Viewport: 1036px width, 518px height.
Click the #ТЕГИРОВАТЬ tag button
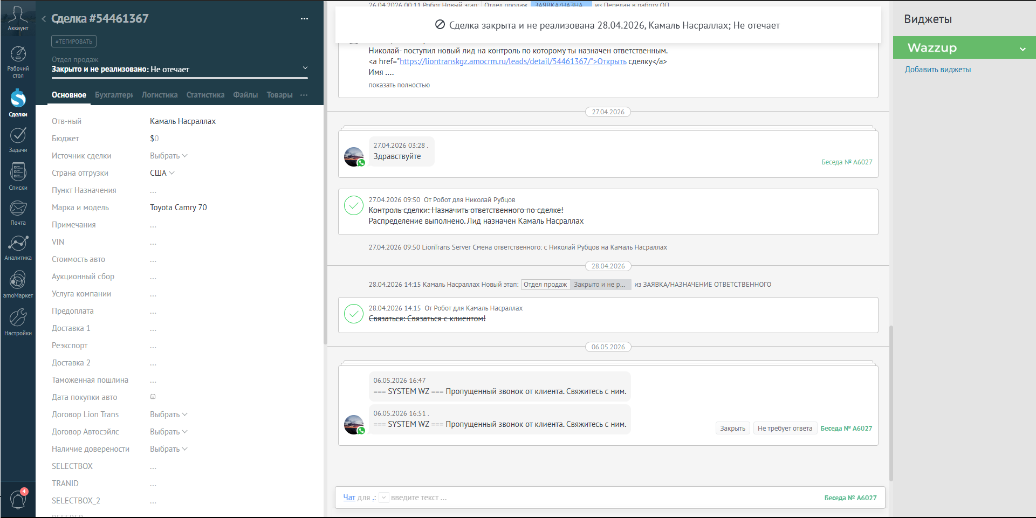tap(74, 42)
